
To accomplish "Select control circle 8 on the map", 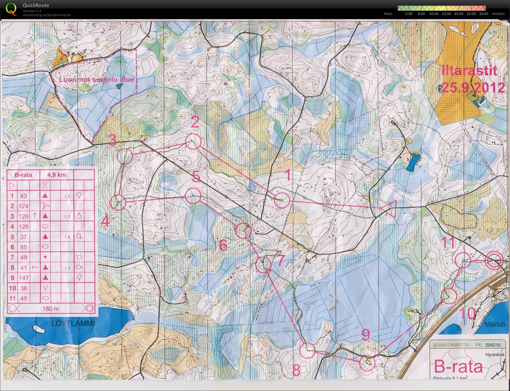I will (307, 351).
